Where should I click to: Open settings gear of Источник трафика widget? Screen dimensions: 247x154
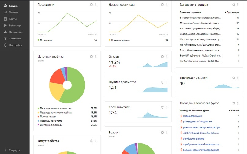click(92, 57)
